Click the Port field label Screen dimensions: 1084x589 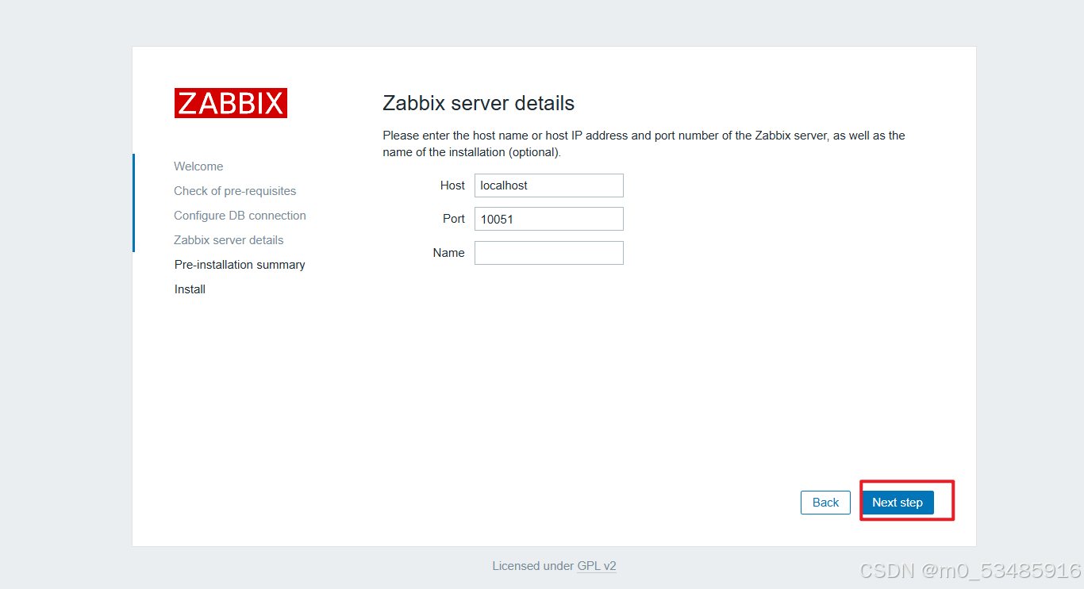[453, 219]
